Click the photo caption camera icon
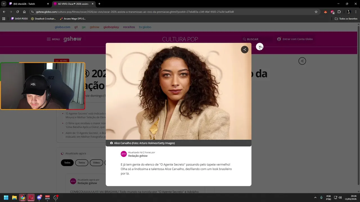 coord(111,143)
